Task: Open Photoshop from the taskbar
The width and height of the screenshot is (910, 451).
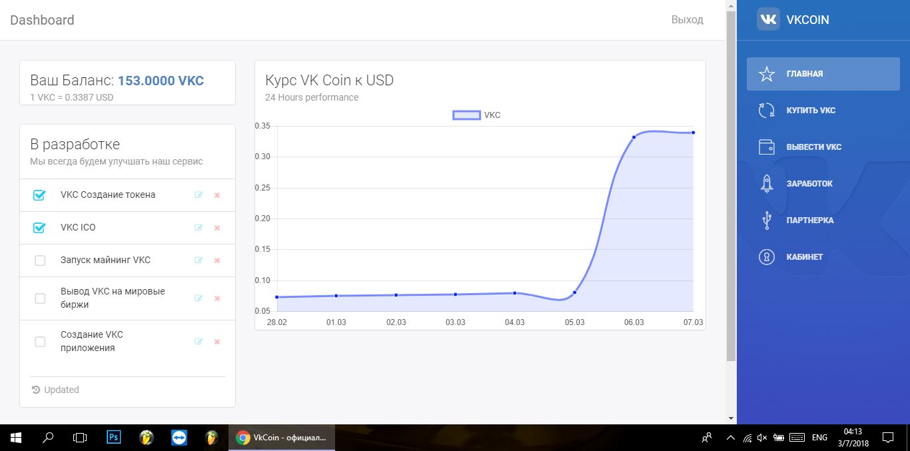Action: pos(113,438)
